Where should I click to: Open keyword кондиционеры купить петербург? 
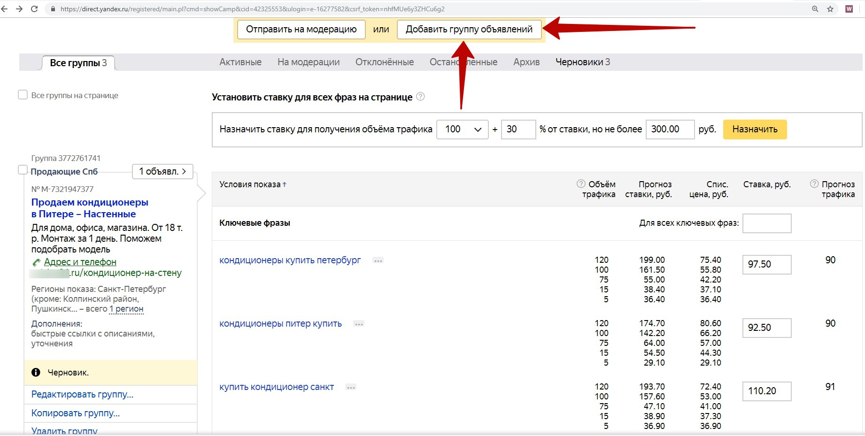coord(290,260)
